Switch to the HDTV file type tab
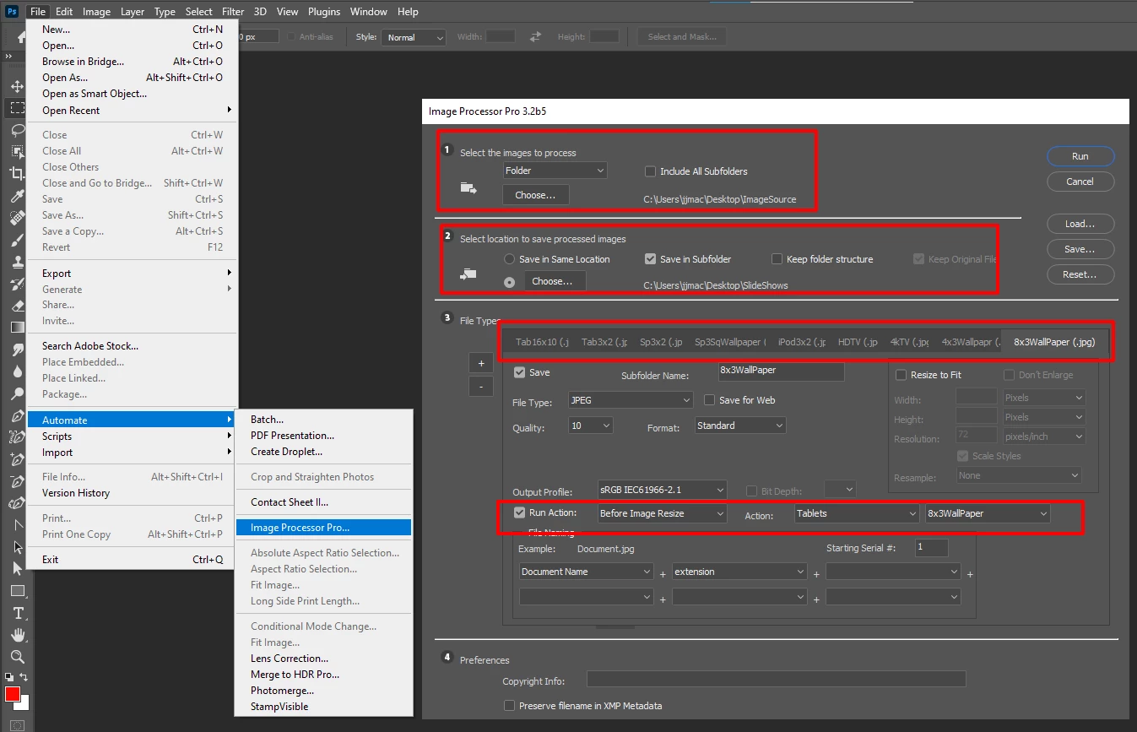The image size is (1137, 732). pos(858,342)
